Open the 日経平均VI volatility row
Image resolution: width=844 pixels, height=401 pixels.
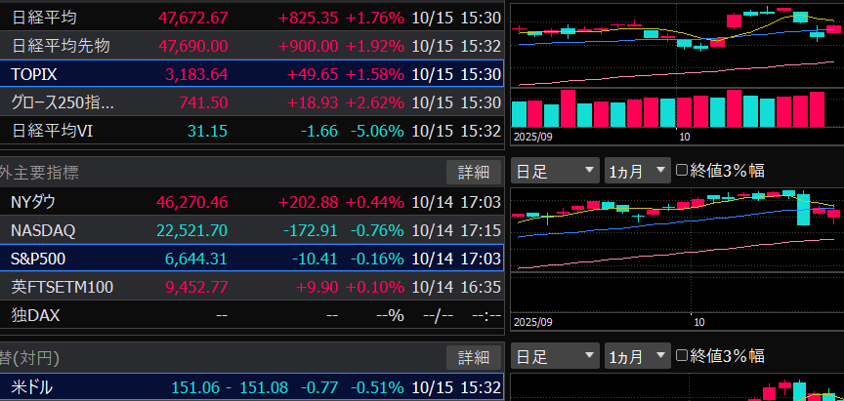click(251, 131)
